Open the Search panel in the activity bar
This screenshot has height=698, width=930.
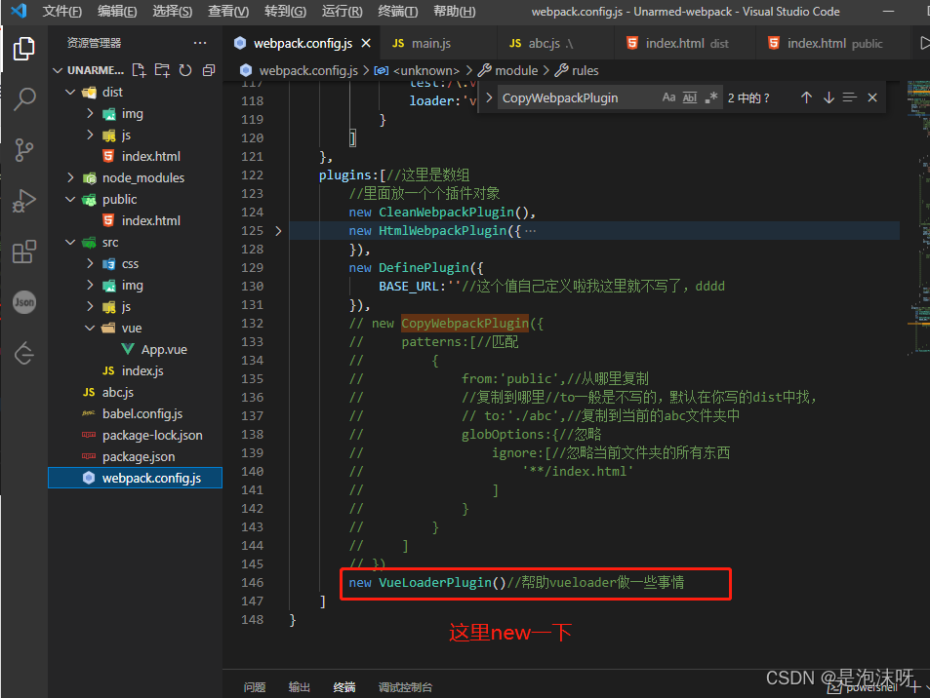pos(23,98)
